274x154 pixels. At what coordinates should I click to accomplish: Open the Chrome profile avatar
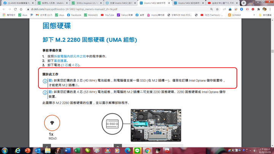(x=264, y=9)
